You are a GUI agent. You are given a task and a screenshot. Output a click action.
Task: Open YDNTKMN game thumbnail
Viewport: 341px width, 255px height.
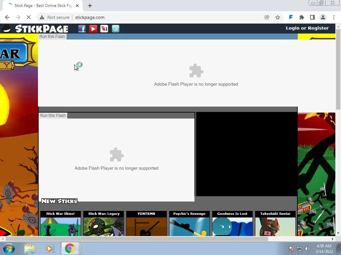tap(147, 226)
